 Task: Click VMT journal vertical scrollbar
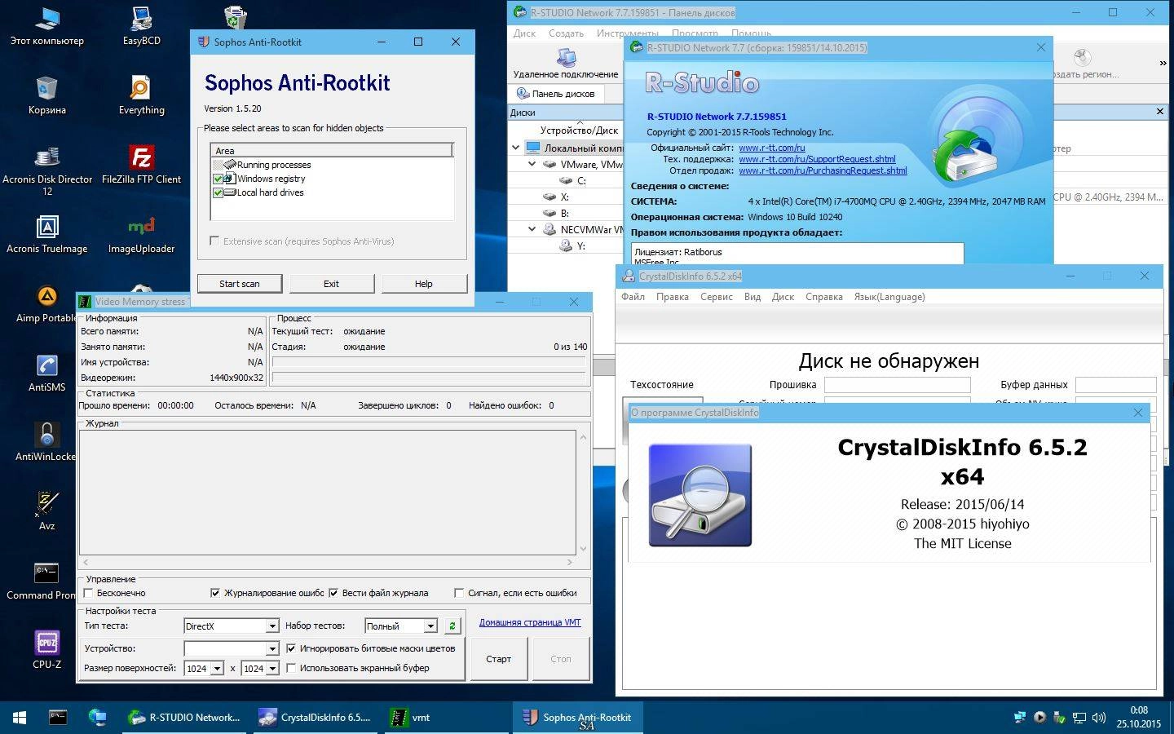coord(583,493)
